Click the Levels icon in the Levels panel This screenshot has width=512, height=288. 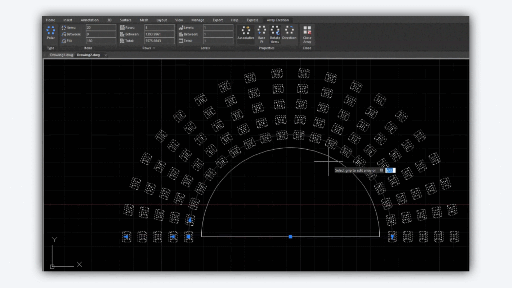pos(181,27)
